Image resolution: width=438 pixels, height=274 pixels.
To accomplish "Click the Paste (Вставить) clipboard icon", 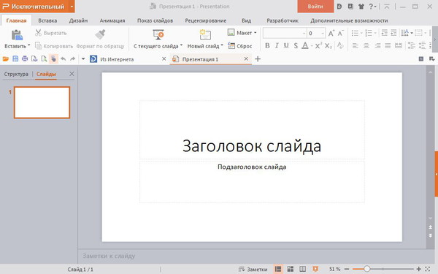I will pos(17,35).
